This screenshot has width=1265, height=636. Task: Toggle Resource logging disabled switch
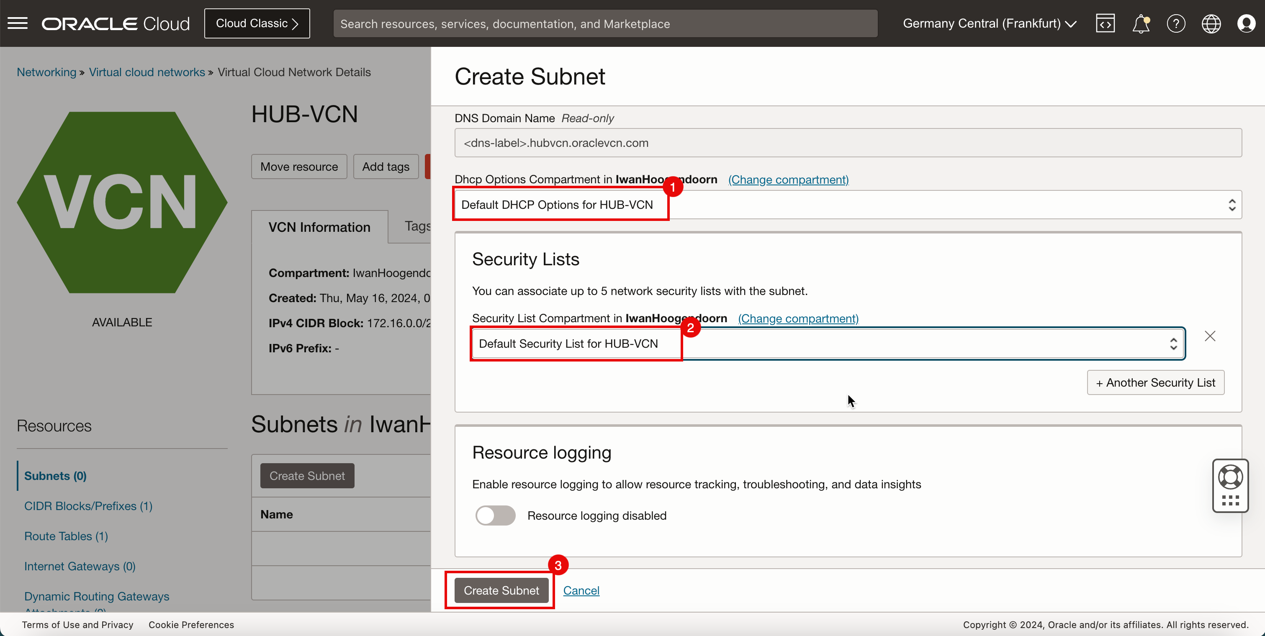click(x=494, y=515)
